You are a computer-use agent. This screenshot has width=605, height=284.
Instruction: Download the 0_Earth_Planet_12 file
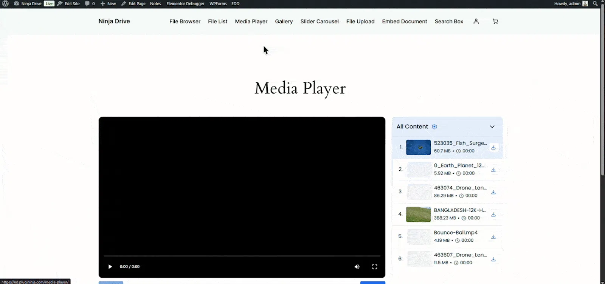click(493, 170)
